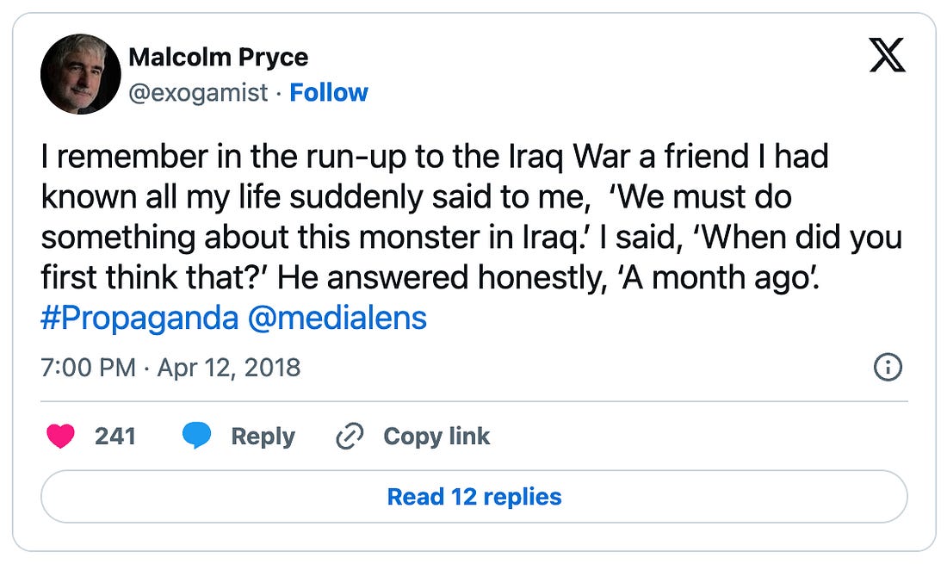The image size is (947, 564).
Task: Open the Read 12 replies button
Action: pyautogui.click(x=473, y=497)
